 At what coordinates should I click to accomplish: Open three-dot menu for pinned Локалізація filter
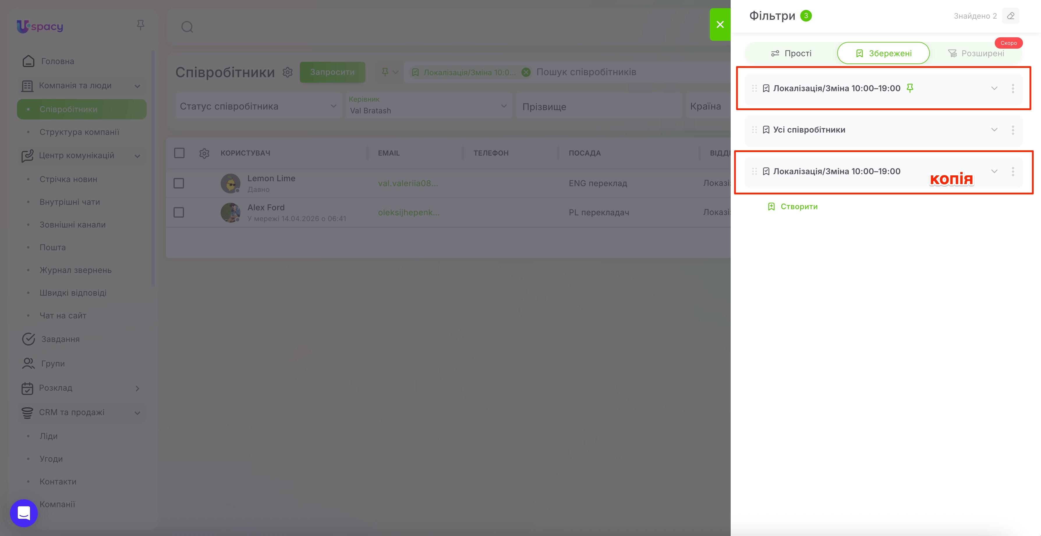1013,89
